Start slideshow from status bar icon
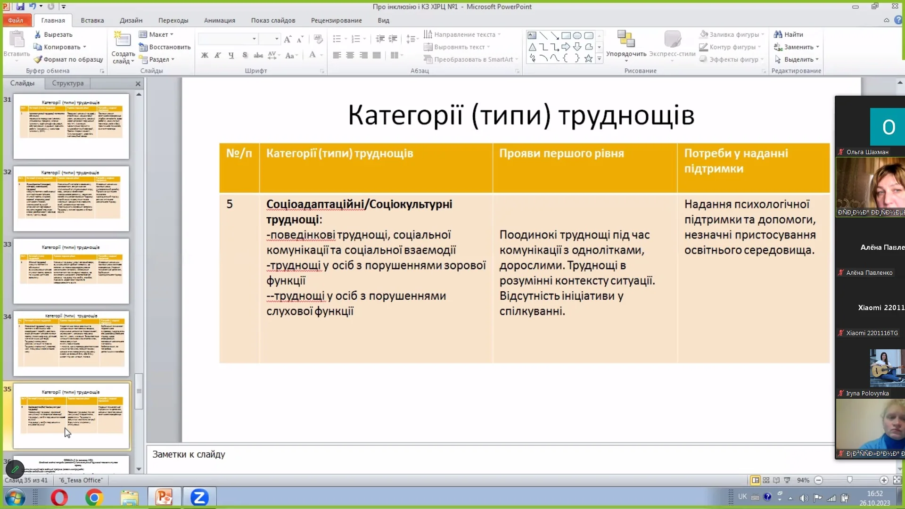 point(787,480)
